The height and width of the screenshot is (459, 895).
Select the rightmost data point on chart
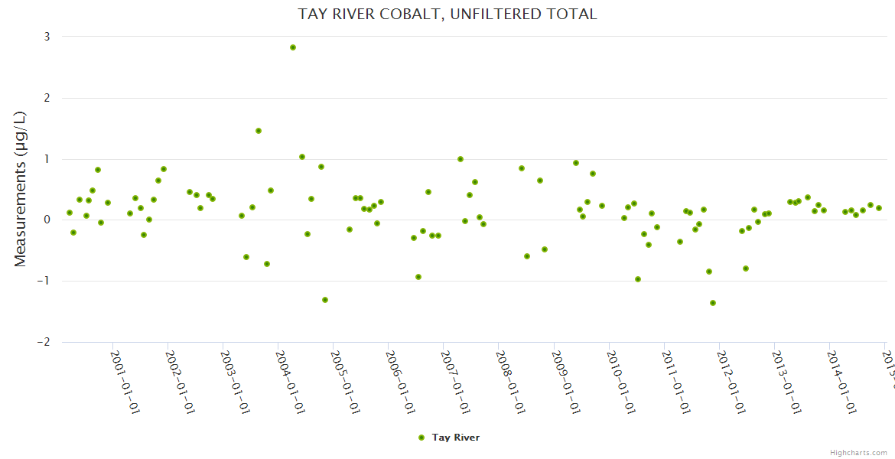tap(879, 208)
